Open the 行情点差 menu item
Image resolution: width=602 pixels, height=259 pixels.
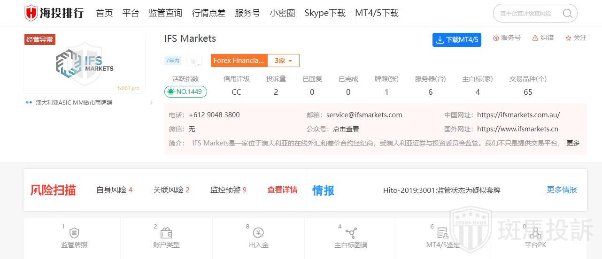tap(208, 13)
